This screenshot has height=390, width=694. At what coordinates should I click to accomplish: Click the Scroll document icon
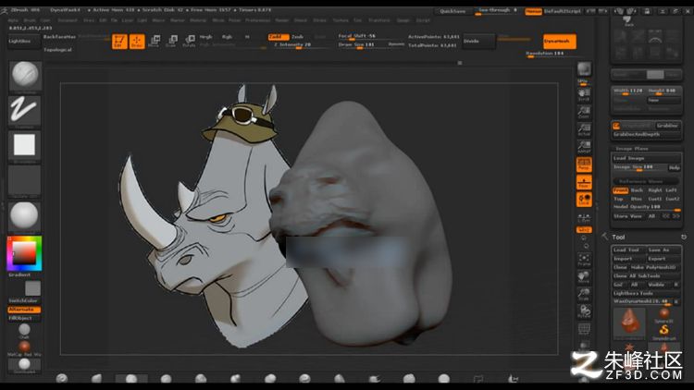(584, 94)
